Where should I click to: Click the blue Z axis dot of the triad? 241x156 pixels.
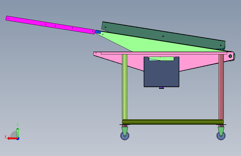18,139
